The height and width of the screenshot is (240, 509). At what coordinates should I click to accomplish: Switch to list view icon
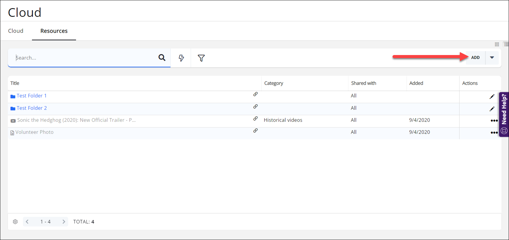506,45
